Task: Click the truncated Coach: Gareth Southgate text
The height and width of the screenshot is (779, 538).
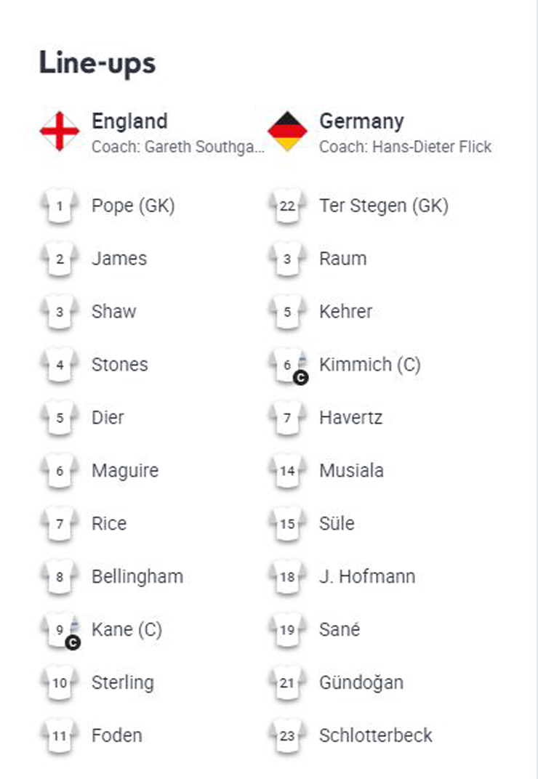Action: tap(177, 147)
